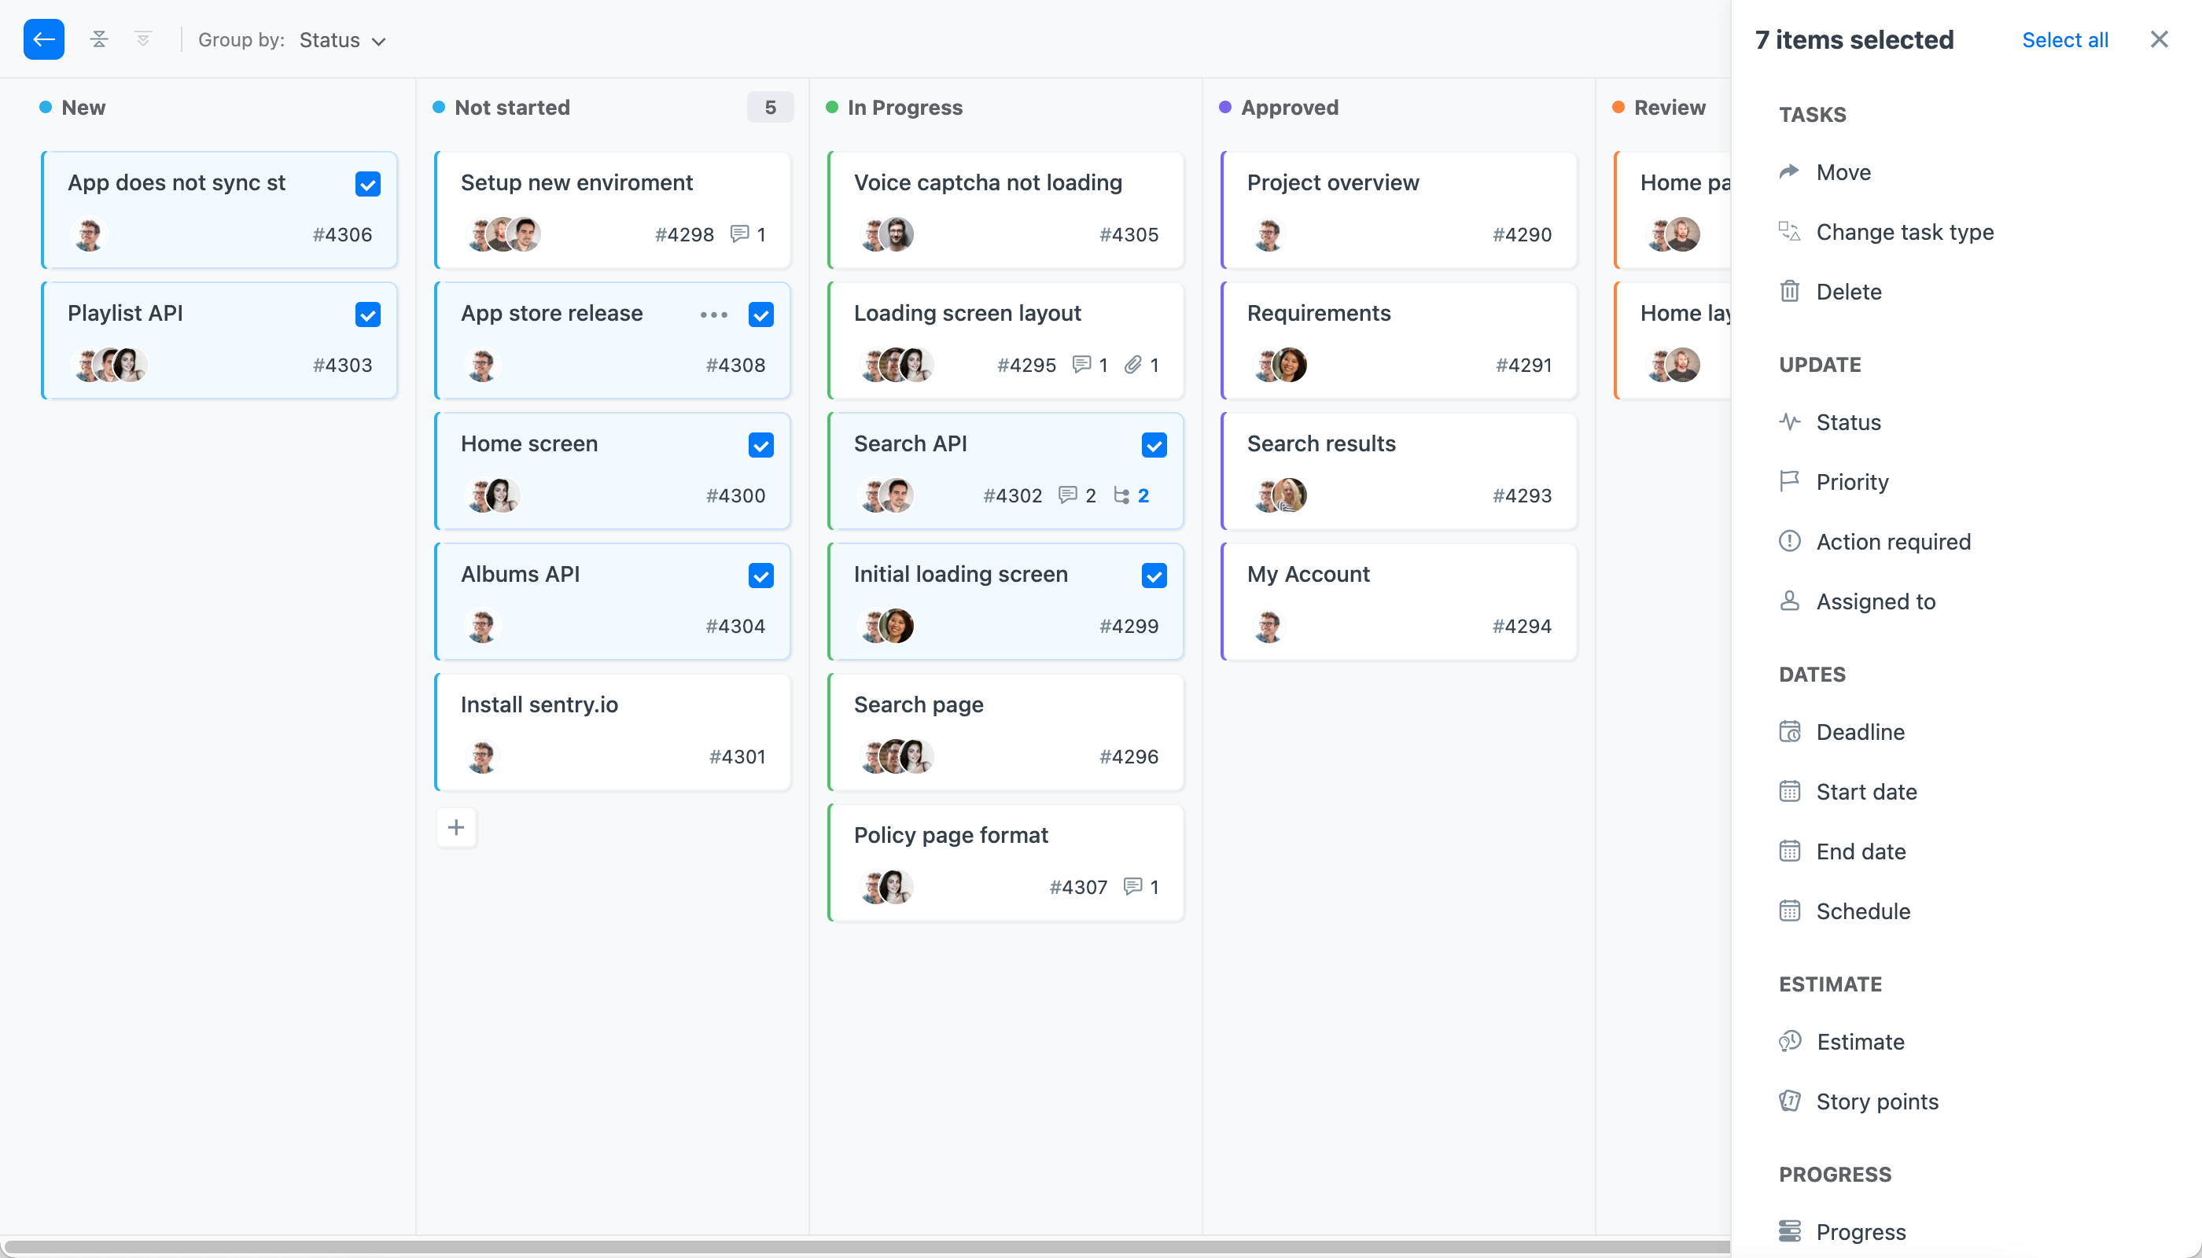Click the Select all link
The image size is (2202, 1258).
tap(2064, 40)
